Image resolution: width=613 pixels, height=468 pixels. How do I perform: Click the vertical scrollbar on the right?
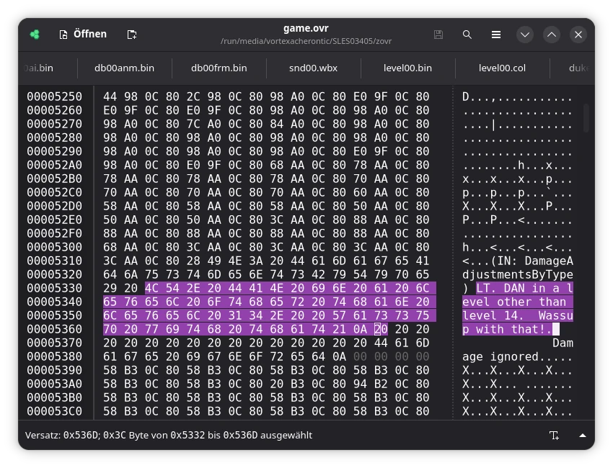point(586,118)
